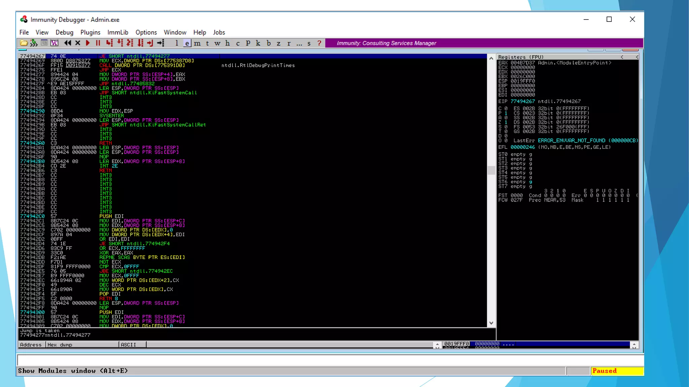The width and height of the screenshot is (689, 387).
Task: Click the Go to address arrow icon
Action: click(160, 43)
